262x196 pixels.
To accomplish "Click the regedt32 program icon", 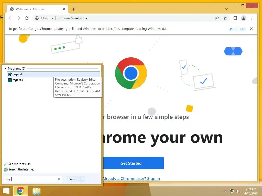I will click(9, 80).
